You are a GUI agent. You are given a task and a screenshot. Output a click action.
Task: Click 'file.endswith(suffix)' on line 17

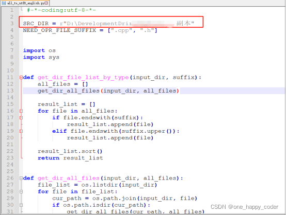[101, 118]
